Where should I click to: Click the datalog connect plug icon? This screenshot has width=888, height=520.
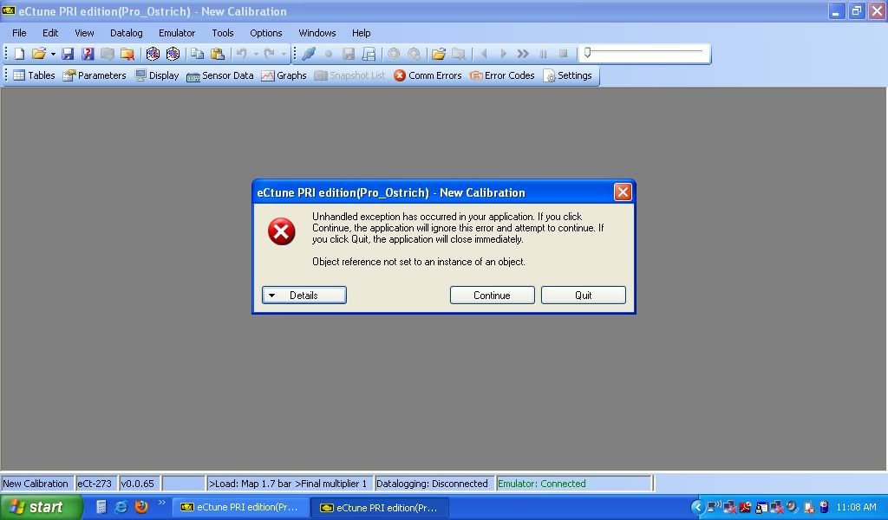coord(309,54)
